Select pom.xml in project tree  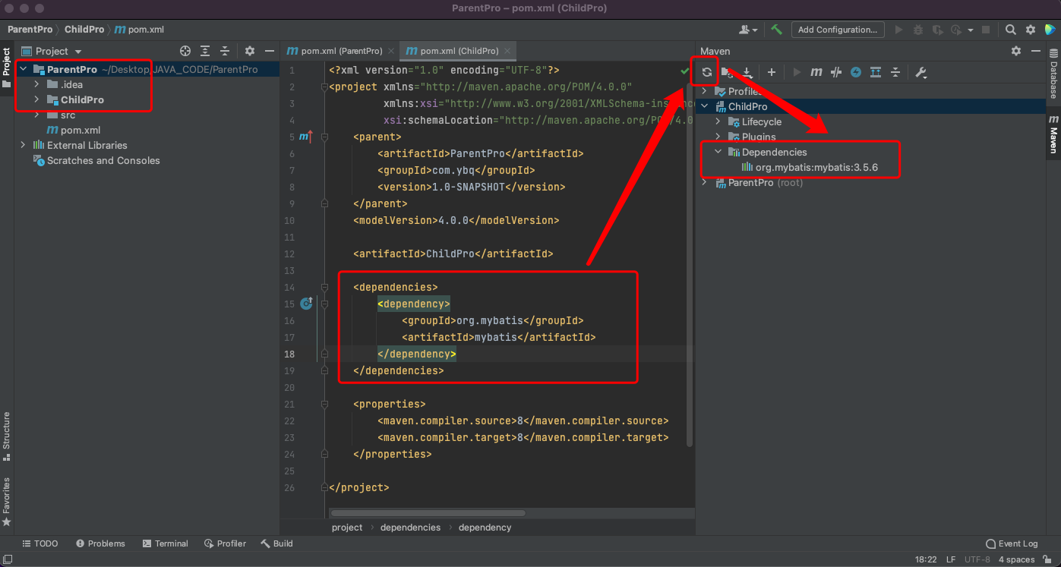[74, 130]
